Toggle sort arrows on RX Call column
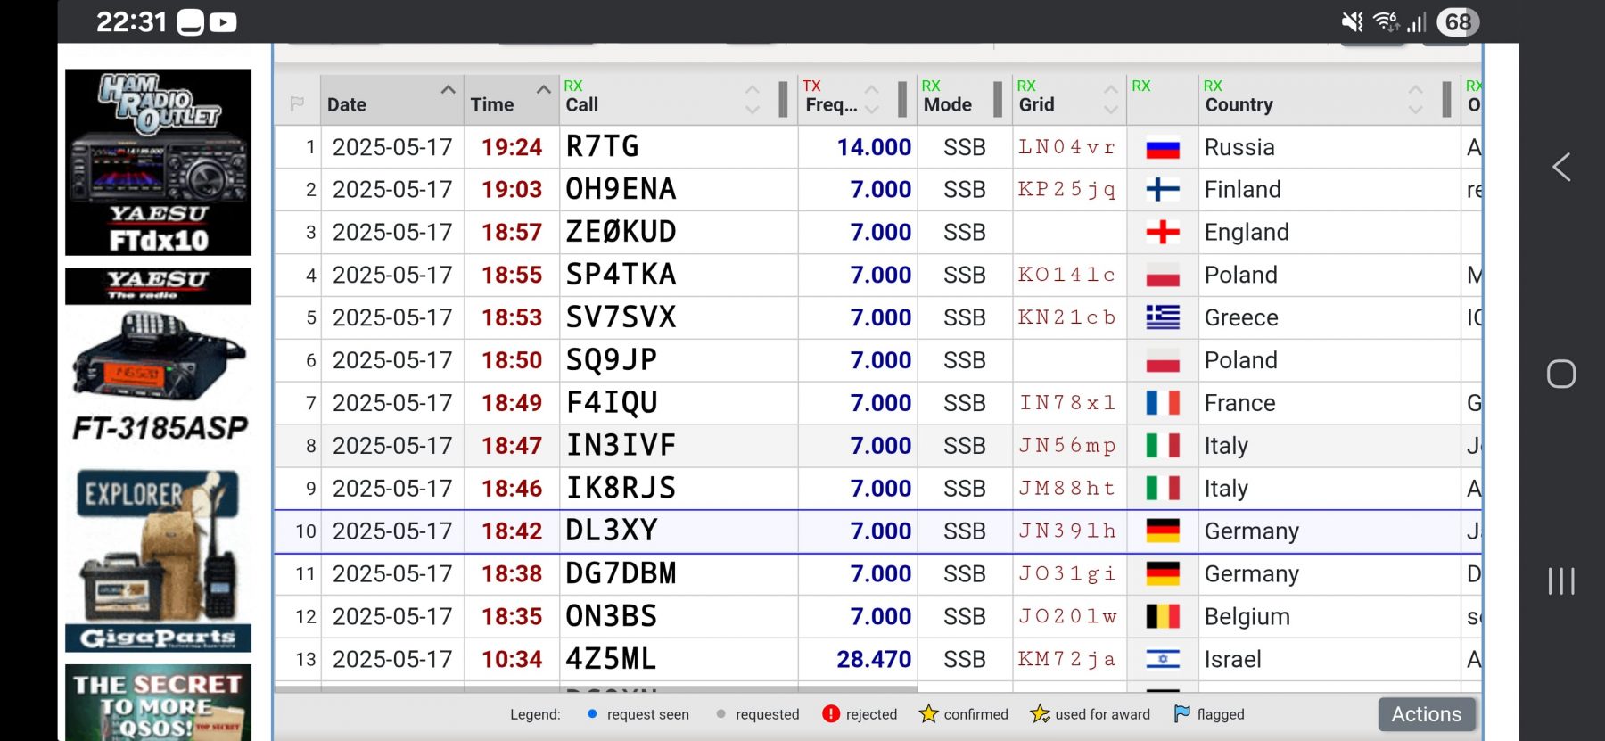This screenshot has height=741, width=1605. click(x=752, y=99)
